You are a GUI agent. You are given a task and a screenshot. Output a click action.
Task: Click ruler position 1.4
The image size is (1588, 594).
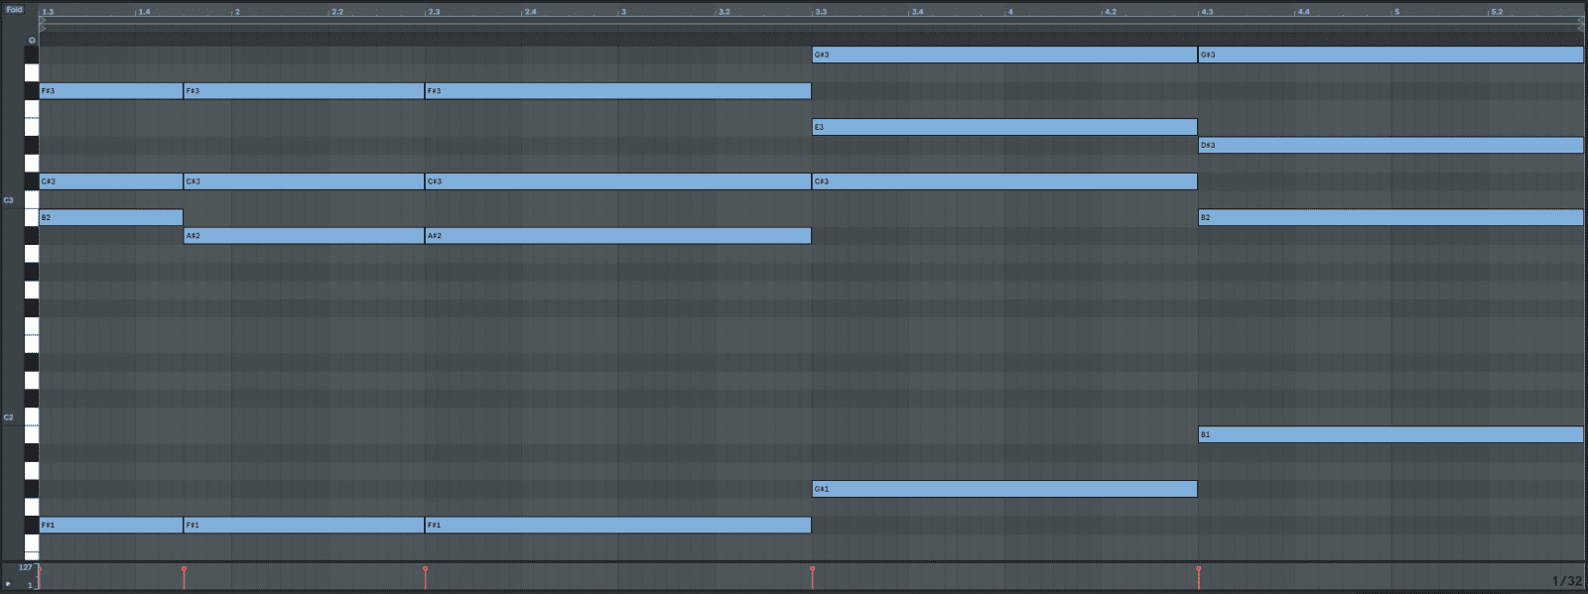pos(144,12)
